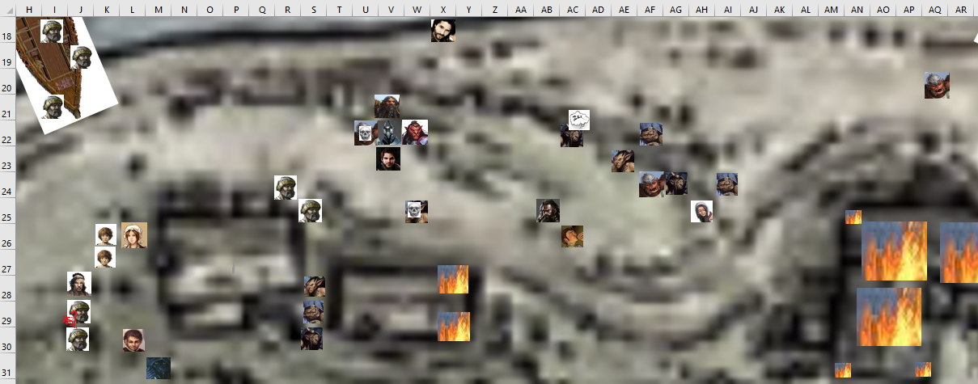
Task: Select the dark bearded man token in AB25
Action: point(548,210)
